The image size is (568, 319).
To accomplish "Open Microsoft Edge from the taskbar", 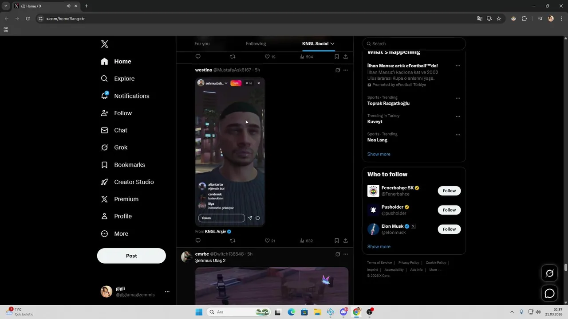I will coord(291,312).
